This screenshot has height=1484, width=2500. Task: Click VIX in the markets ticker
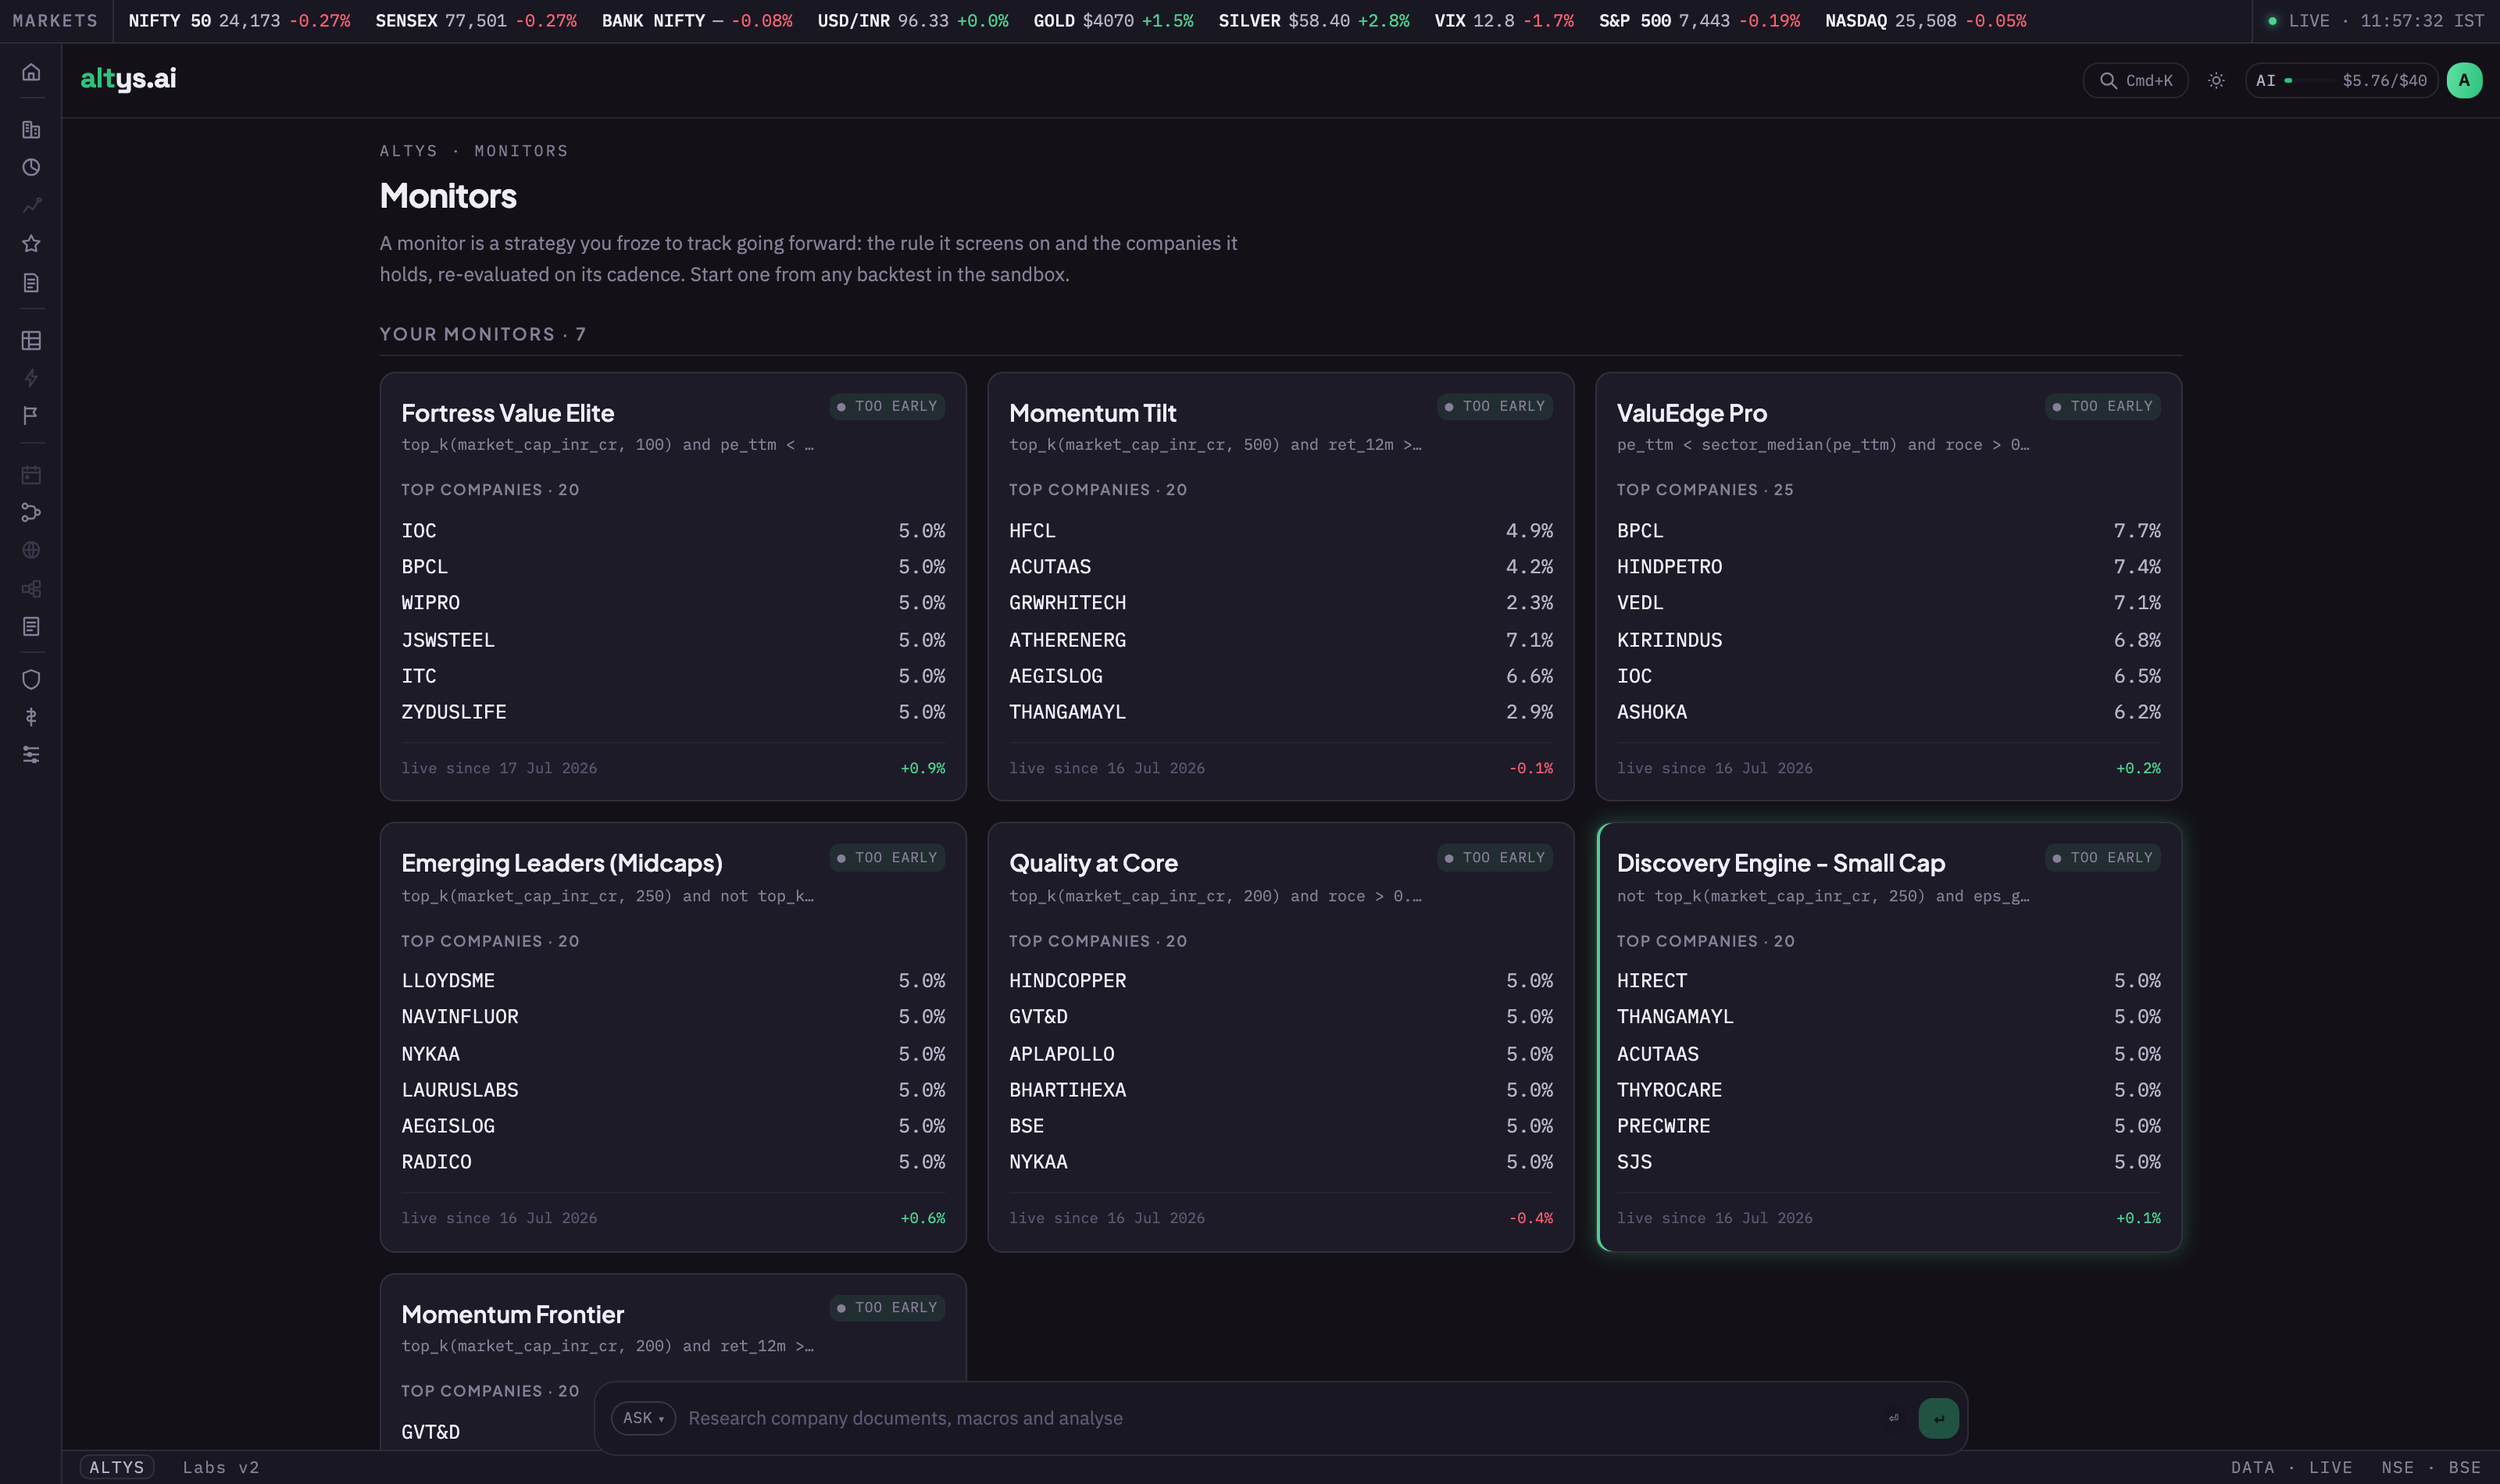coord(1504,21)
